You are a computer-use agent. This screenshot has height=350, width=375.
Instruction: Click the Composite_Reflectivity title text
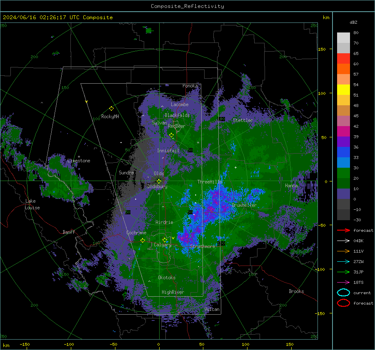tap(187, 6)
